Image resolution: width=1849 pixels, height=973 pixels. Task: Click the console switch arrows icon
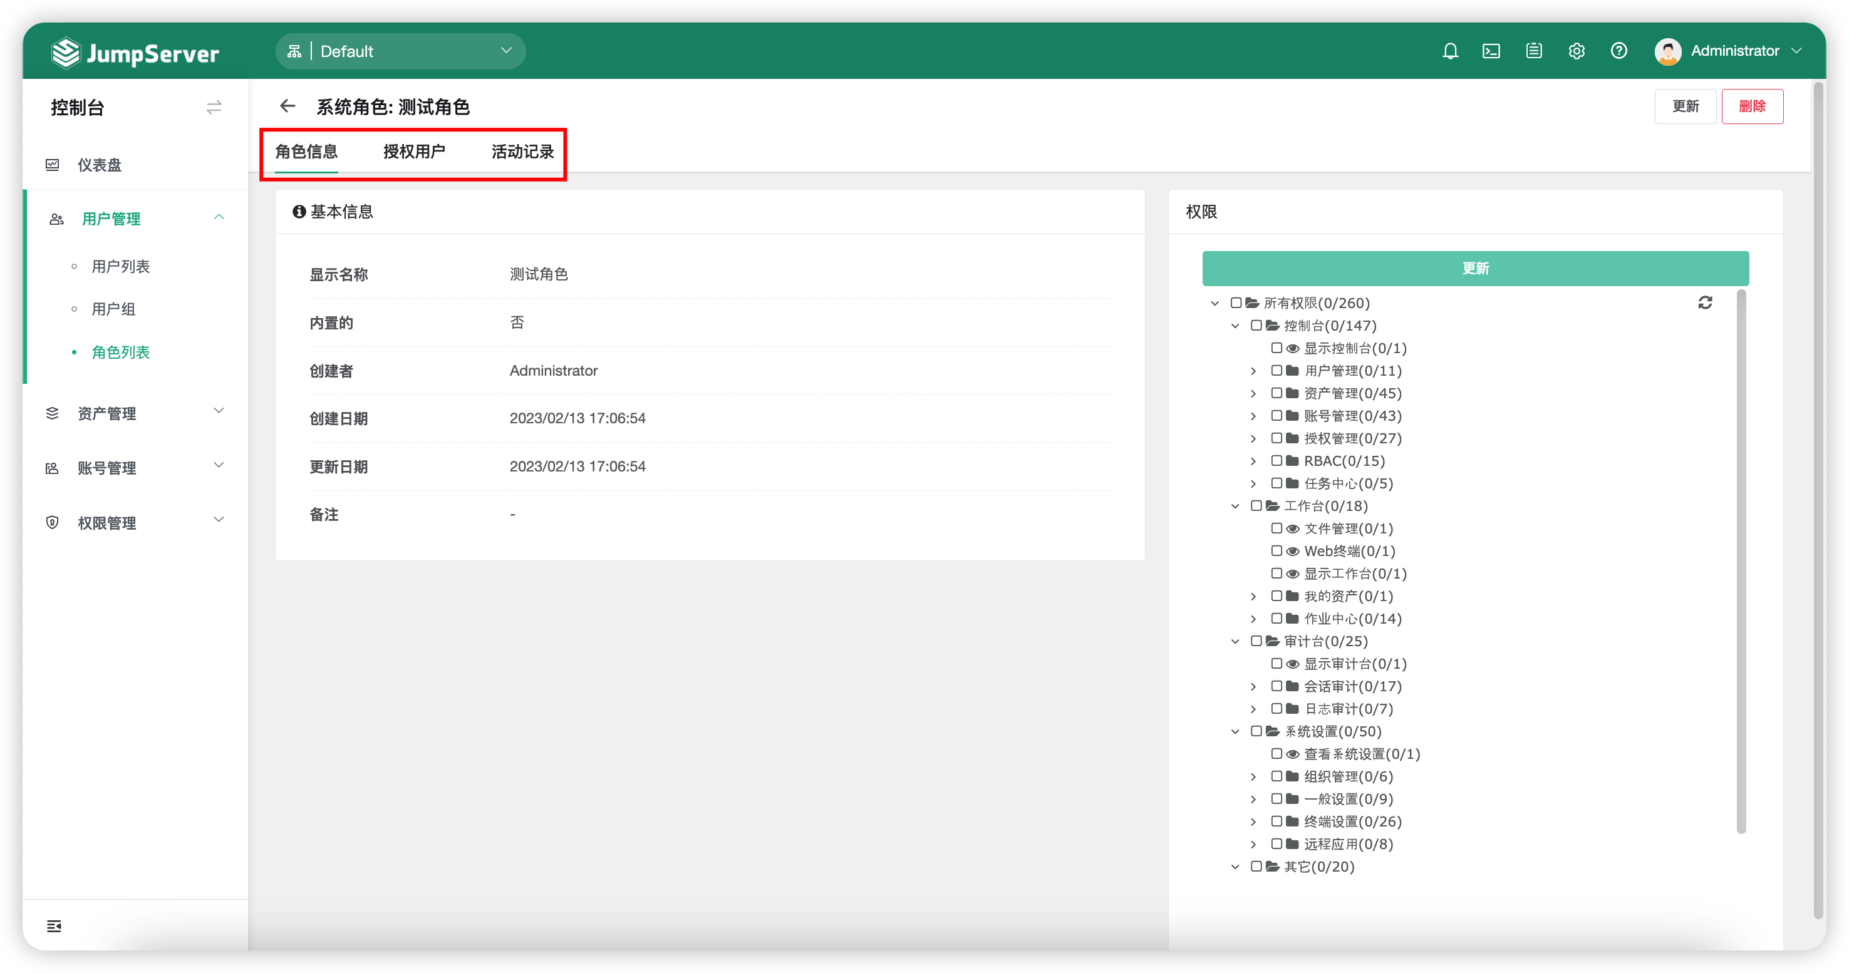(214, 108)
